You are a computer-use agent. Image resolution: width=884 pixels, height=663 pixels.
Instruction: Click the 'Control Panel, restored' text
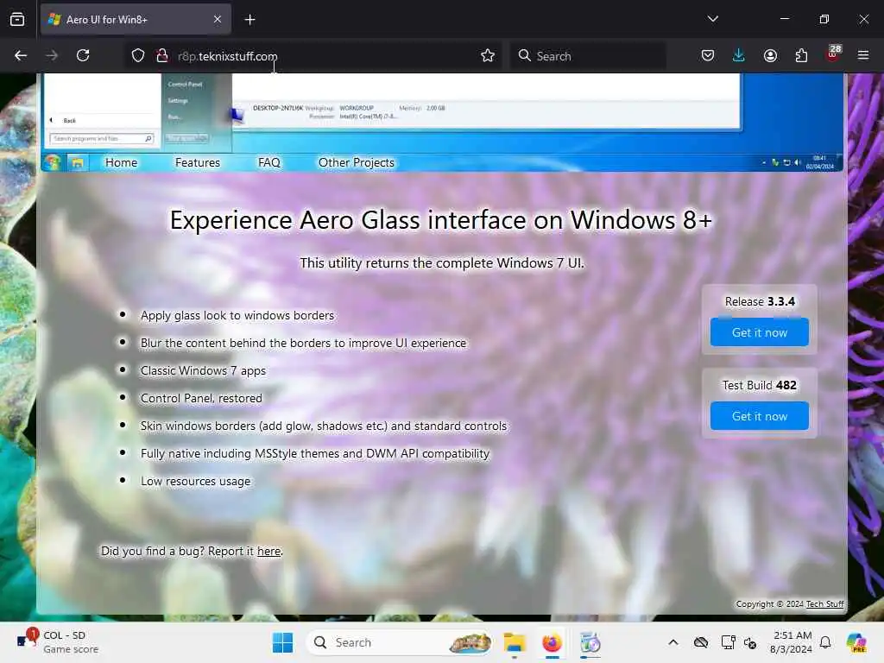pyautogui.click(x=201, y=398)
